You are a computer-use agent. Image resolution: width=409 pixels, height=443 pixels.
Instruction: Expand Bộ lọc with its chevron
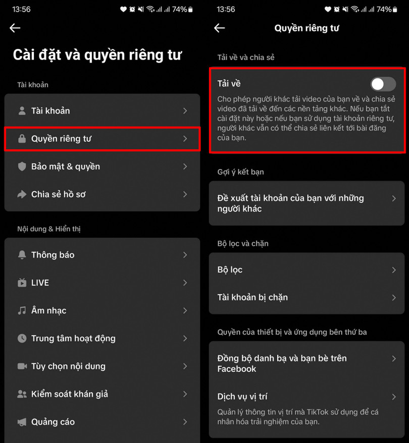(394, 270)
